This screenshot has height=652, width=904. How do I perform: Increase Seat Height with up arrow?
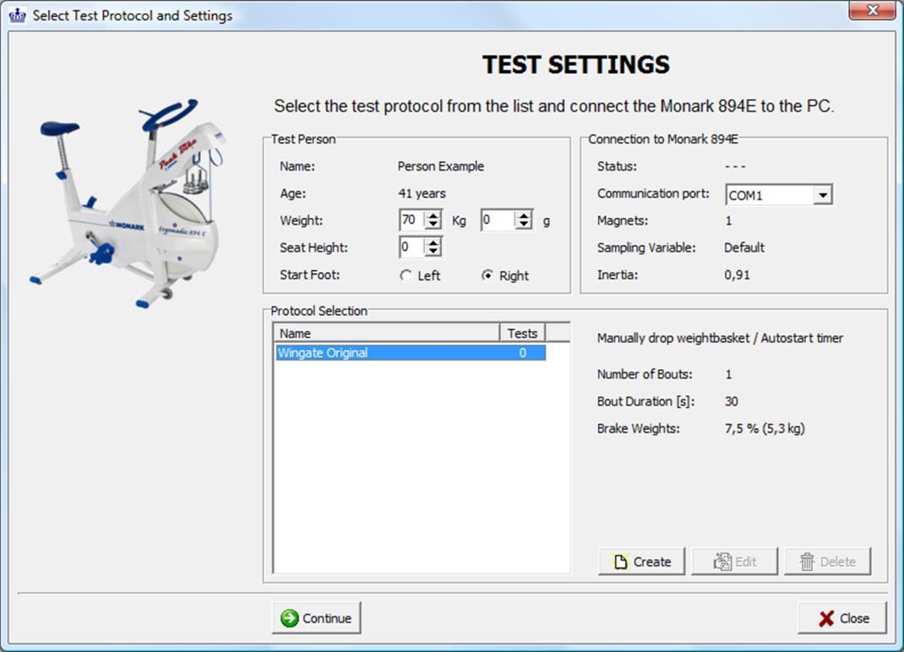(433, 243)
